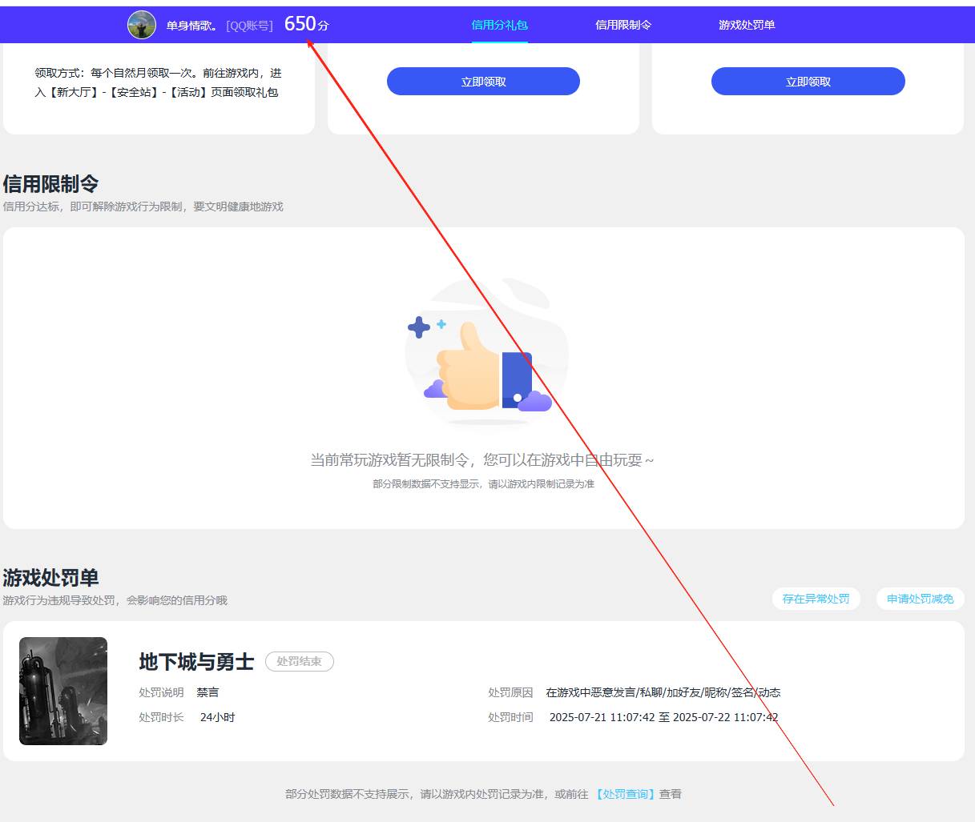Click the 存在异常处罚 pill
The width and height of the screenshot is (975, 822).
coord(816,599)
